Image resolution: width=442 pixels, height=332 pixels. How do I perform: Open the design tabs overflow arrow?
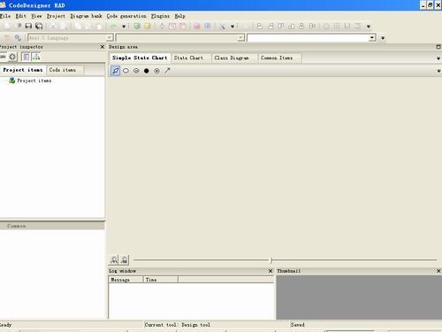[x=438, y=58]
